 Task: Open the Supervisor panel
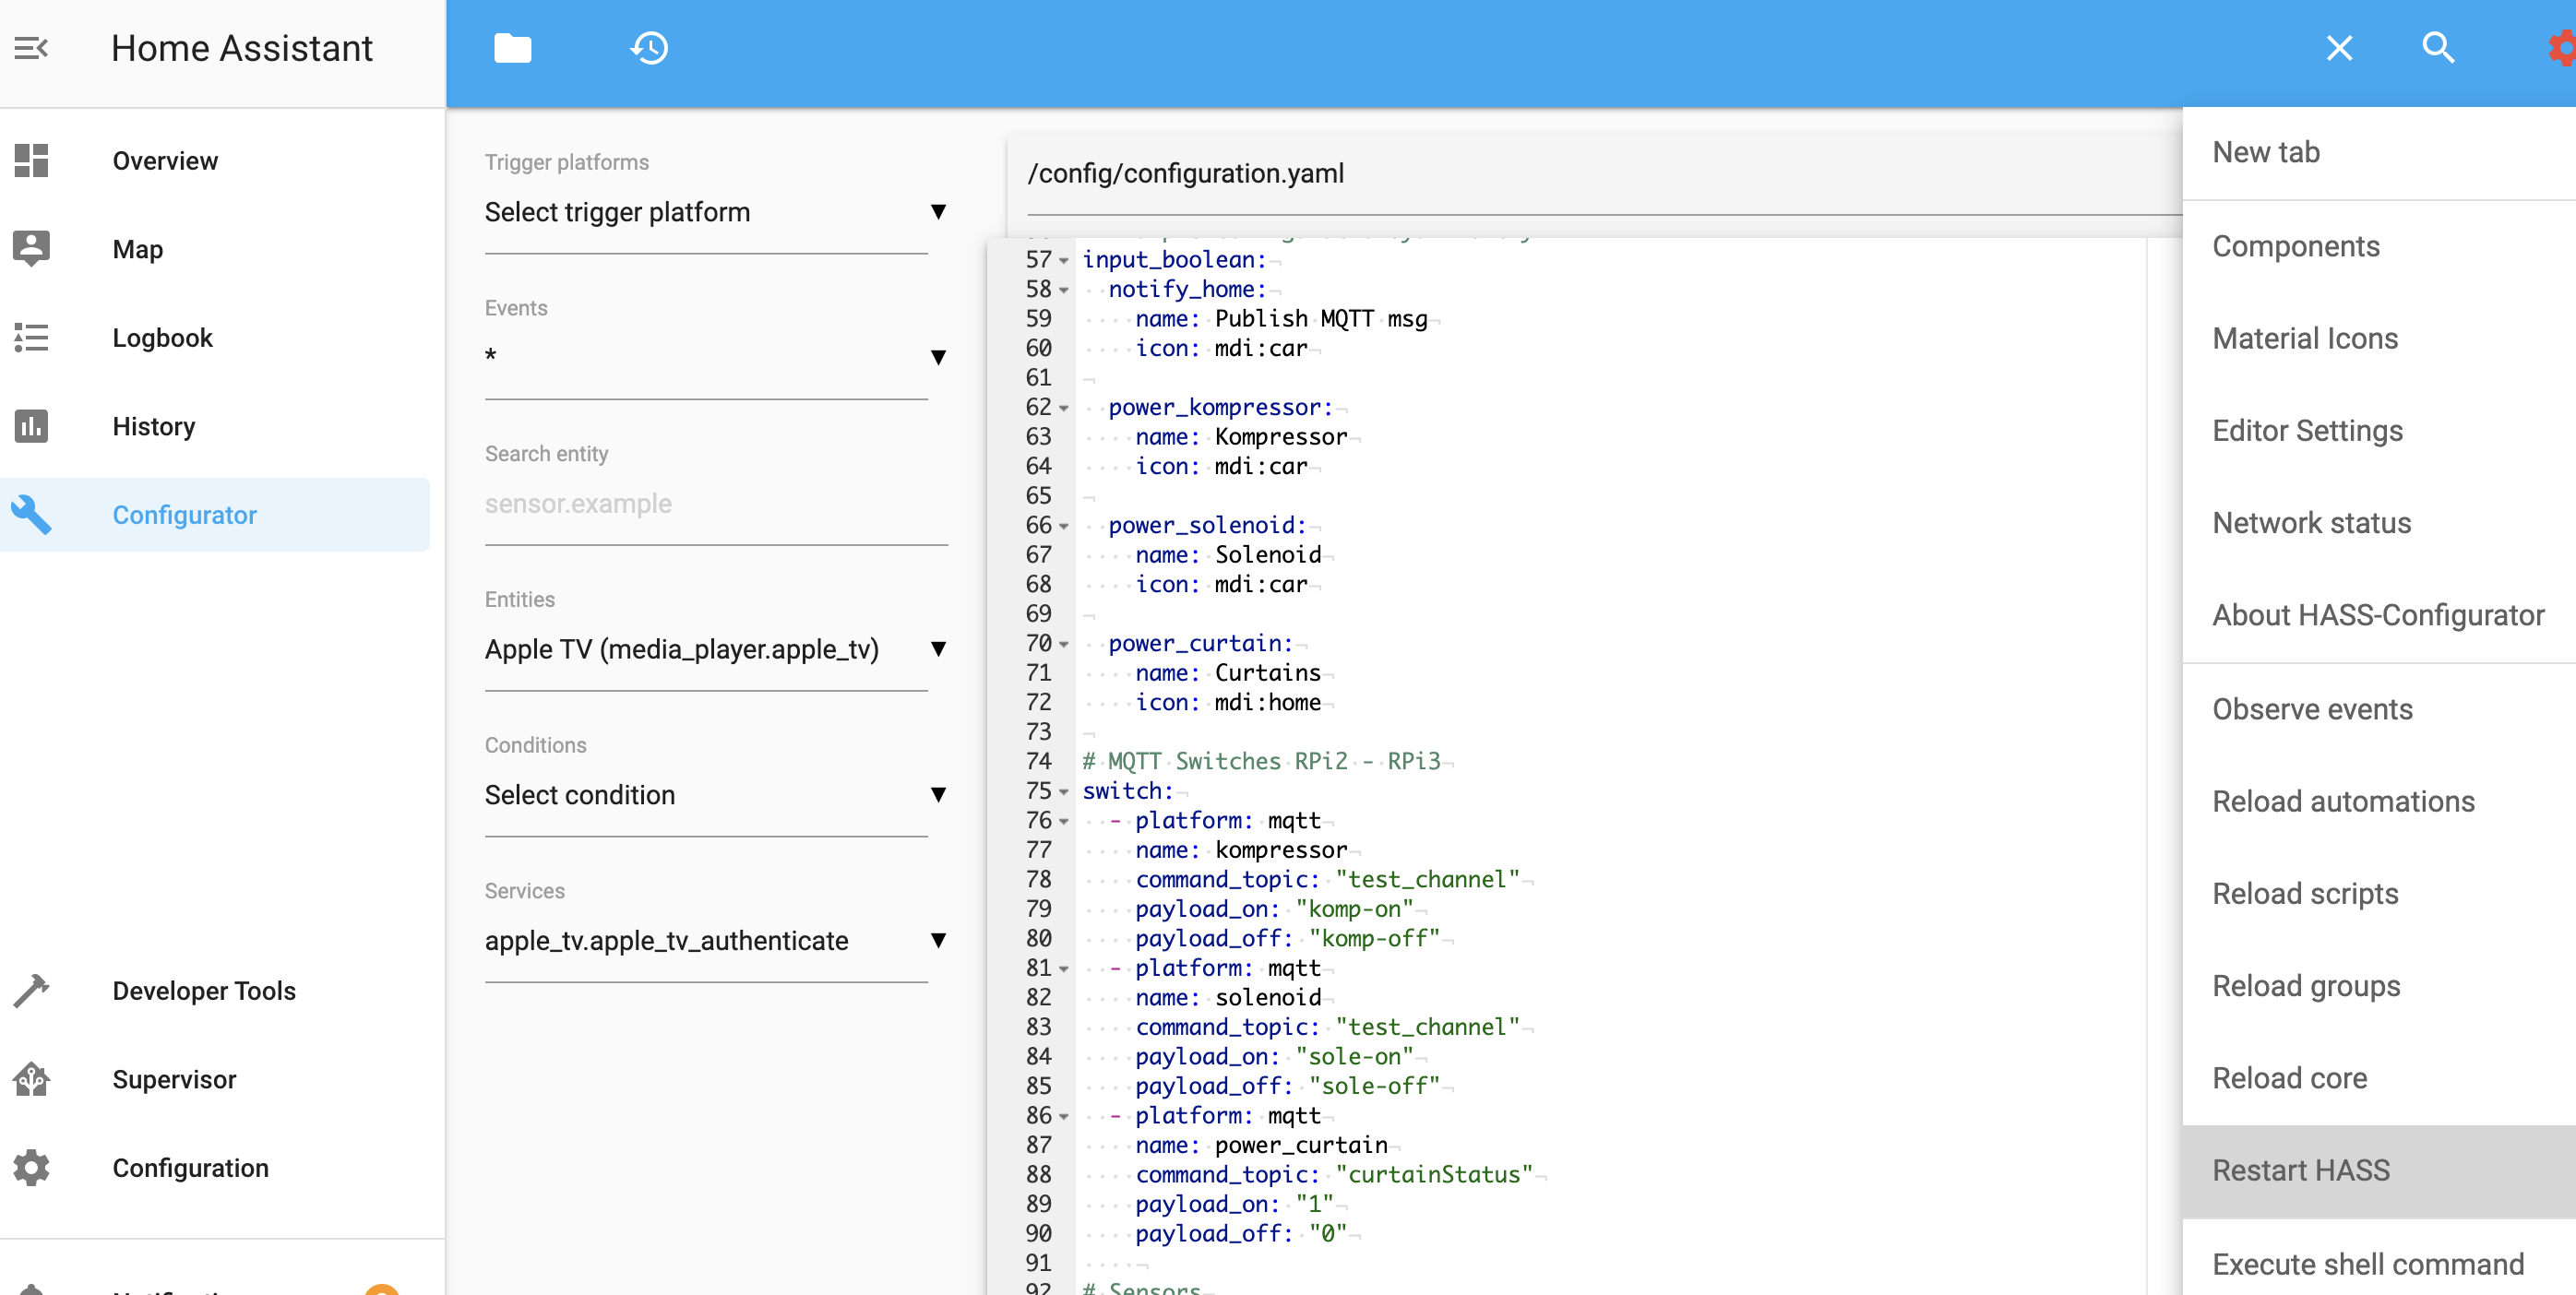click(174, 1079)
